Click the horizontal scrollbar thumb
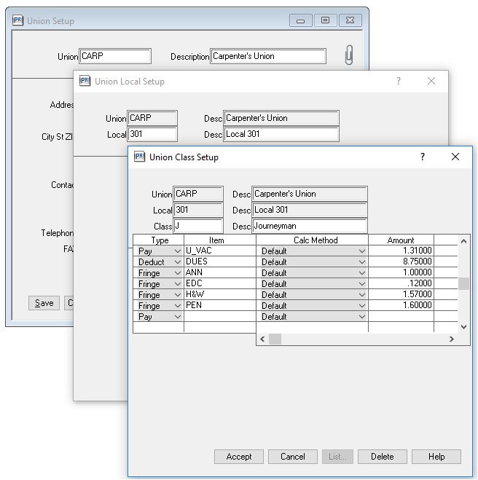Screen dimensions: 478x480 pos(275,339)
